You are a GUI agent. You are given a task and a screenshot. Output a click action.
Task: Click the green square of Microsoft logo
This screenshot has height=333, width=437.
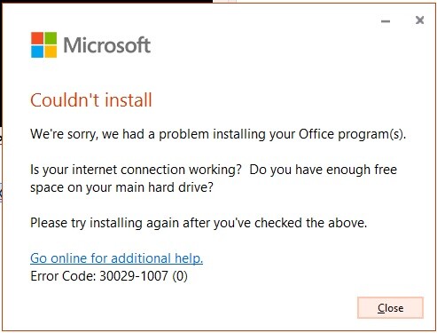(x=51, y=38)
